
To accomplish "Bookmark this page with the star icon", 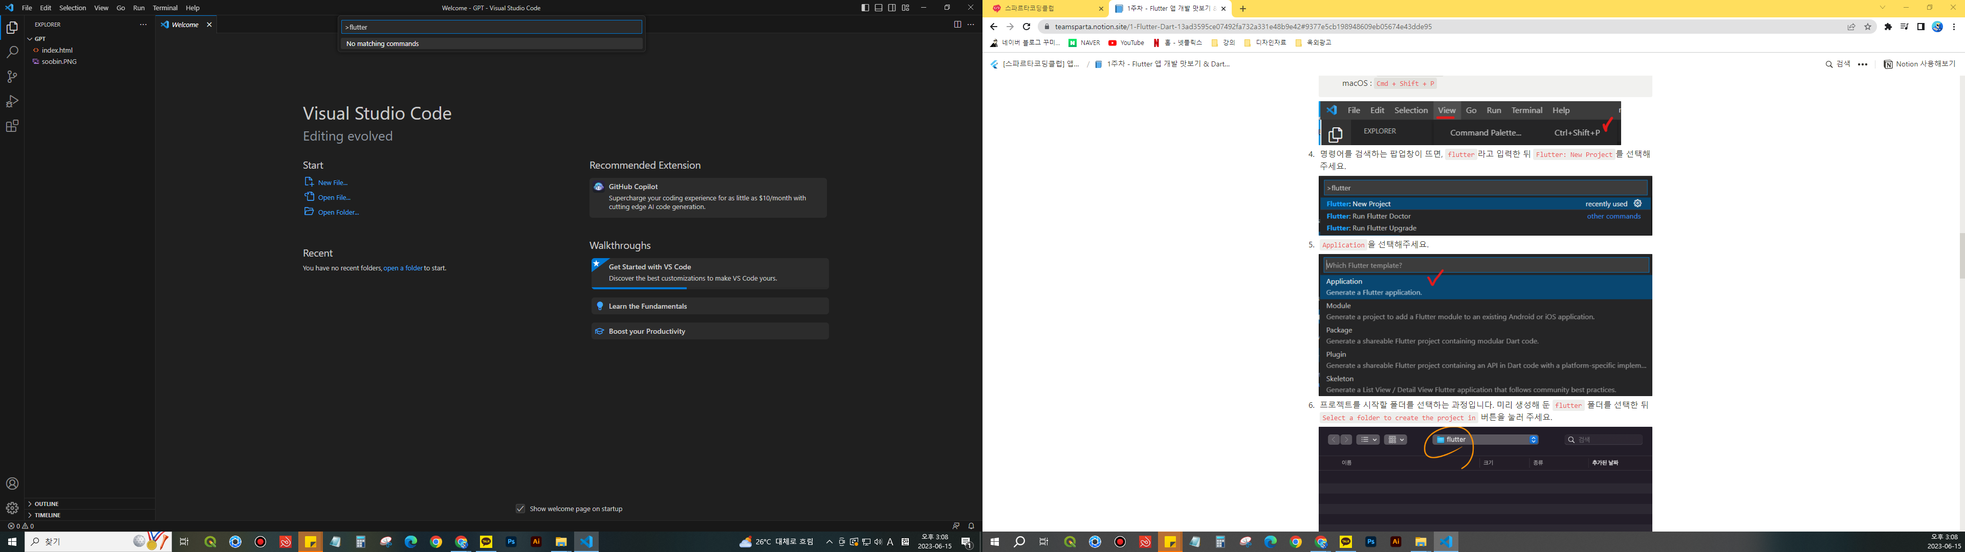I will (x=1868, y=27).
